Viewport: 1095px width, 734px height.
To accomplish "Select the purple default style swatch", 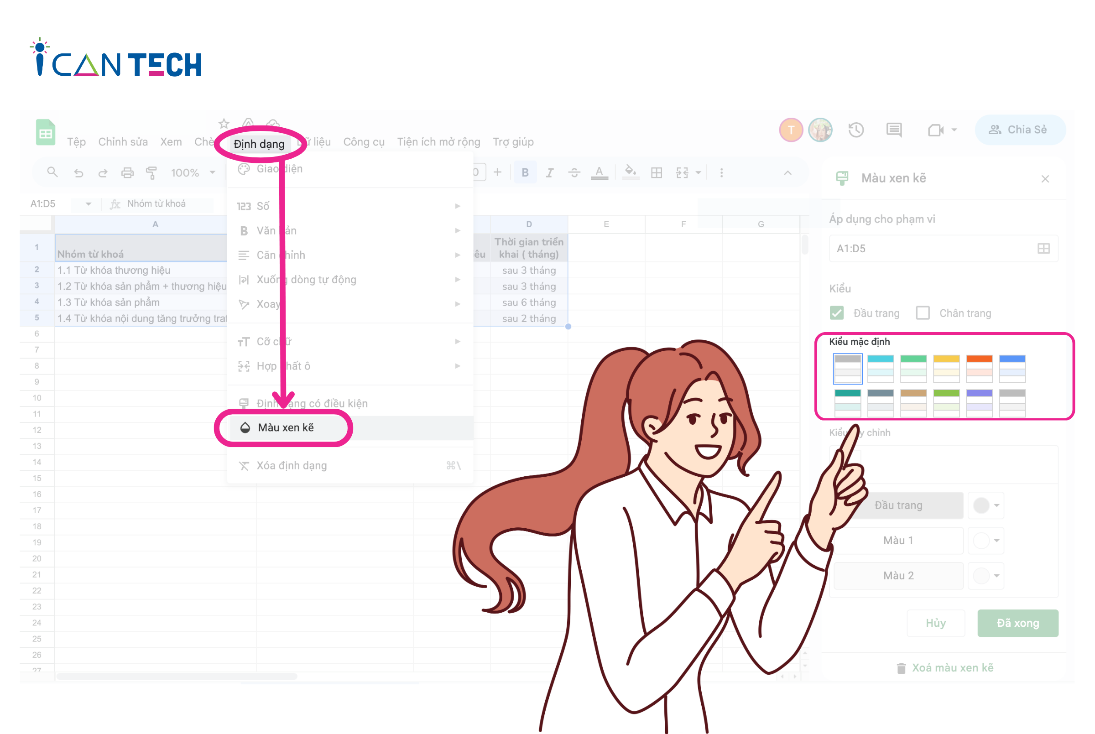I will [x=979, y=403].
